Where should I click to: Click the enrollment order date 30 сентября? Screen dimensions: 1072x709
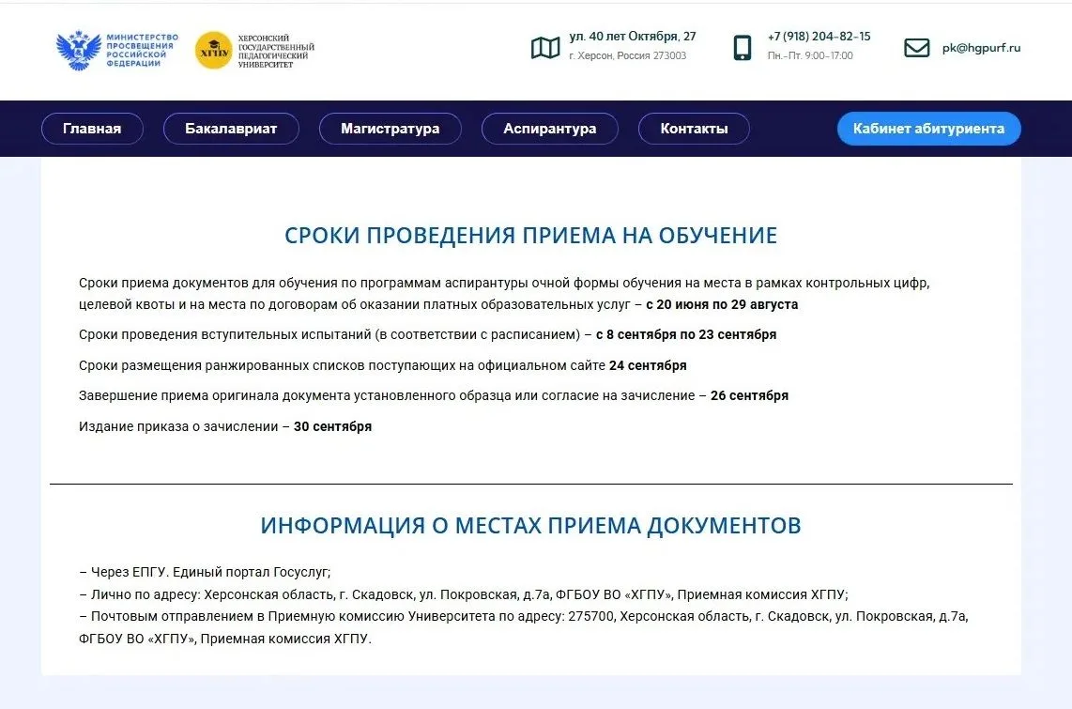click(x=333, y=426)
